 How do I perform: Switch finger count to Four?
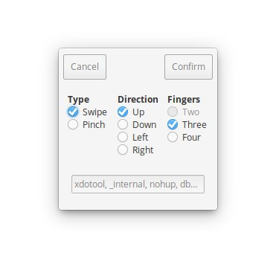(x=173, y=137)
